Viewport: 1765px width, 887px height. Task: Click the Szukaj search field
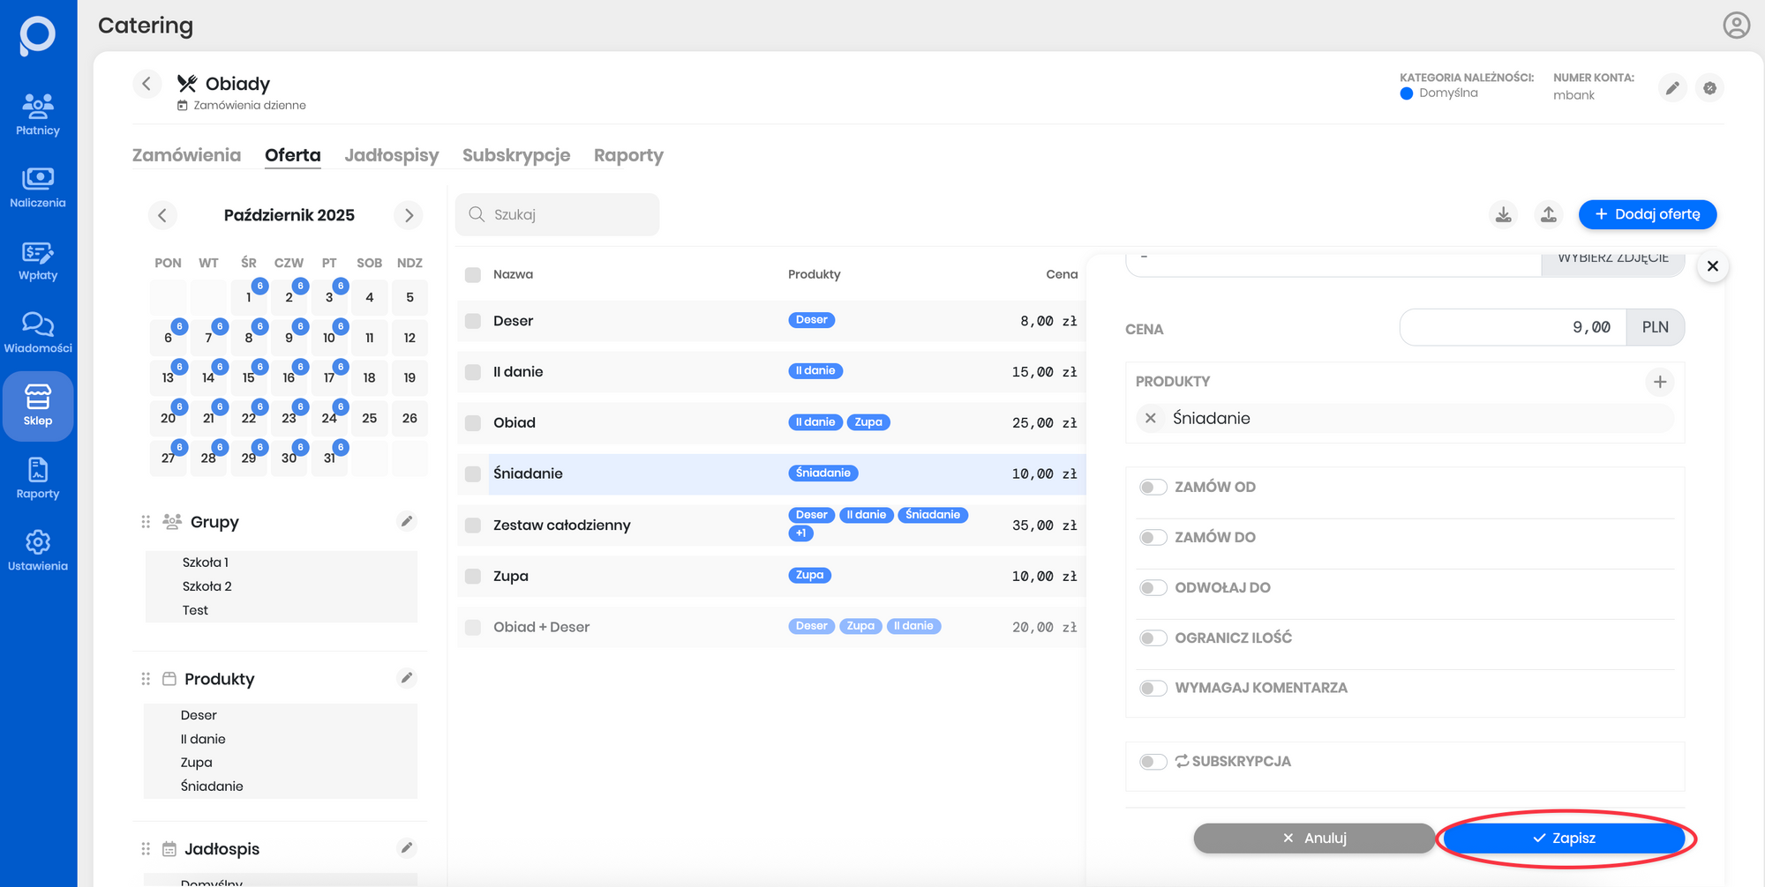565,214
